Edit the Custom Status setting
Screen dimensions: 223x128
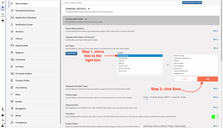[x=216, y=126]
